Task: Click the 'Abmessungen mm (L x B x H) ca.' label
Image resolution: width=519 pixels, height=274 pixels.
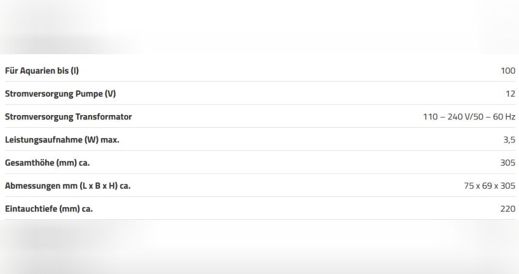Action: click(x=68, y=186)
